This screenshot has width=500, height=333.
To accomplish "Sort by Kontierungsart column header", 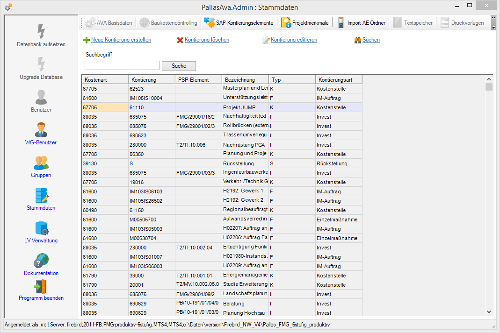I will pos(339,79).
